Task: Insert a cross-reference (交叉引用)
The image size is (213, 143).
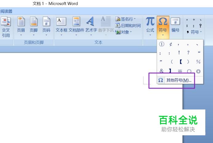Action: coord(6,27)
